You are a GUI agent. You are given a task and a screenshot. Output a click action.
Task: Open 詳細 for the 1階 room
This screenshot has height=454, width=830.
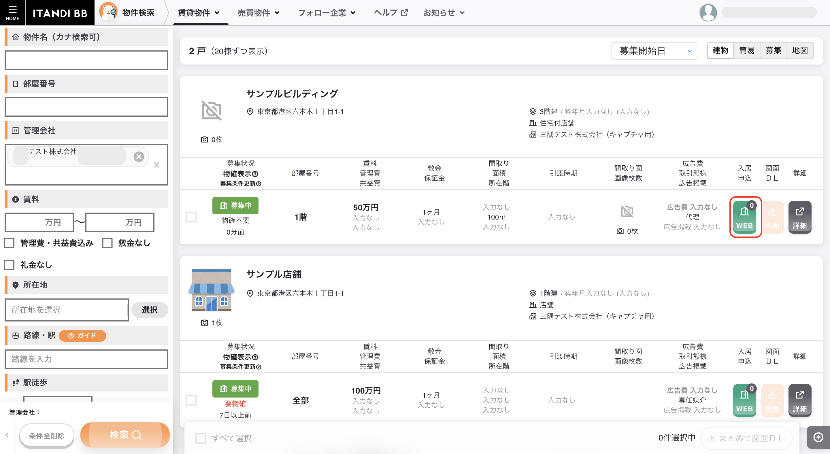click(800, 217)
